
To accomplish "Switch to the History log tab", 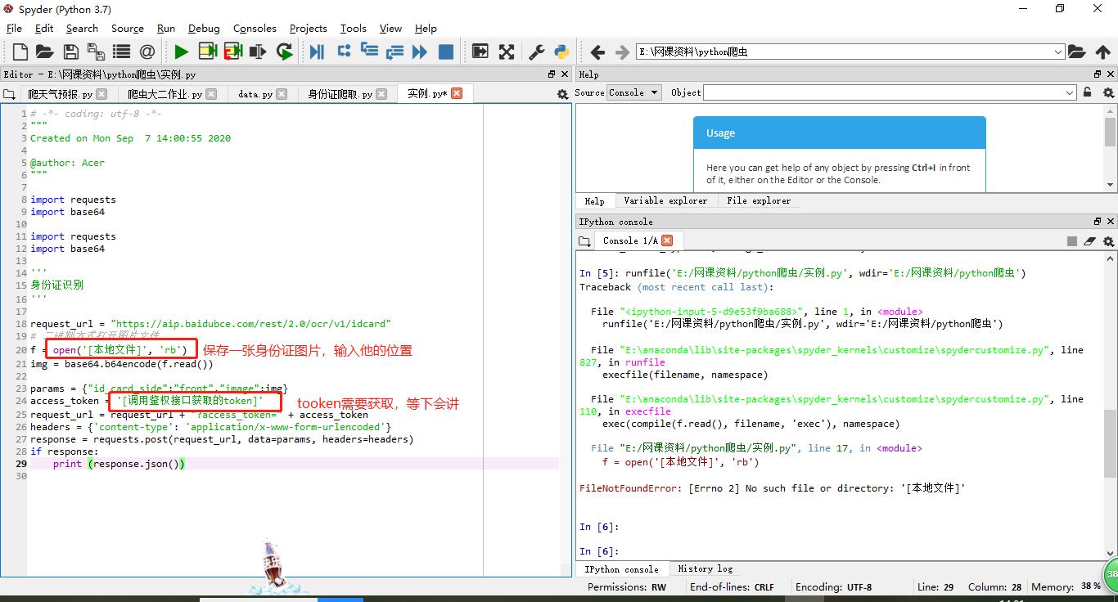I will [705, 568].
